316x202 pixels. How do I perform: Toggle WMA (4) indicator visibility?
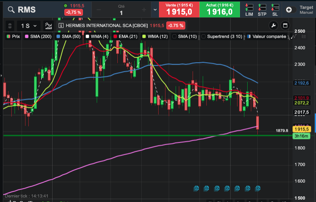[97, 36]
